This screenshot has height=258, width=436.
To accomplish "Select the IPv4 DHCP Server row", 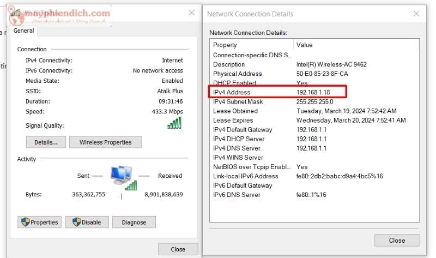I will pyautogui.click(x=314, y=139).
